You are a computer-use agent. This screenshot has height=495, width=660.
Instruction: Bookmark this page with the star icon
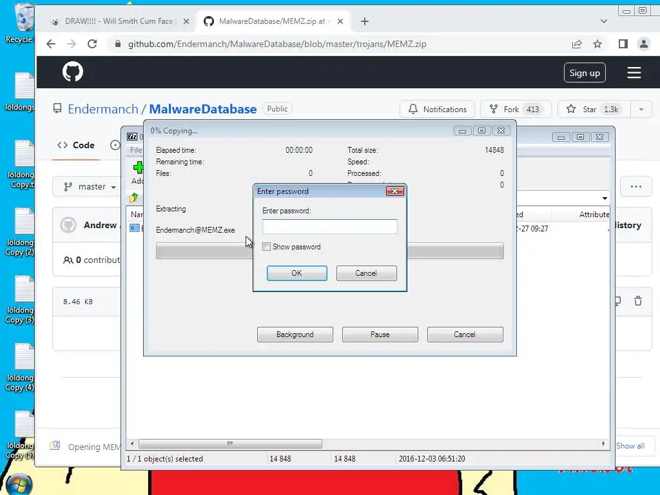tap(597, 44)
